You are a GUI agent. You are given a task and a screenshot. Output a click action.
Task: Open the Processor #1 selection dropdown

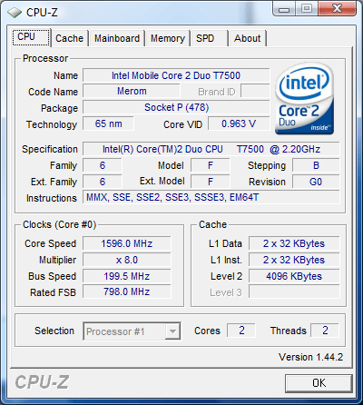click(132, 331)
